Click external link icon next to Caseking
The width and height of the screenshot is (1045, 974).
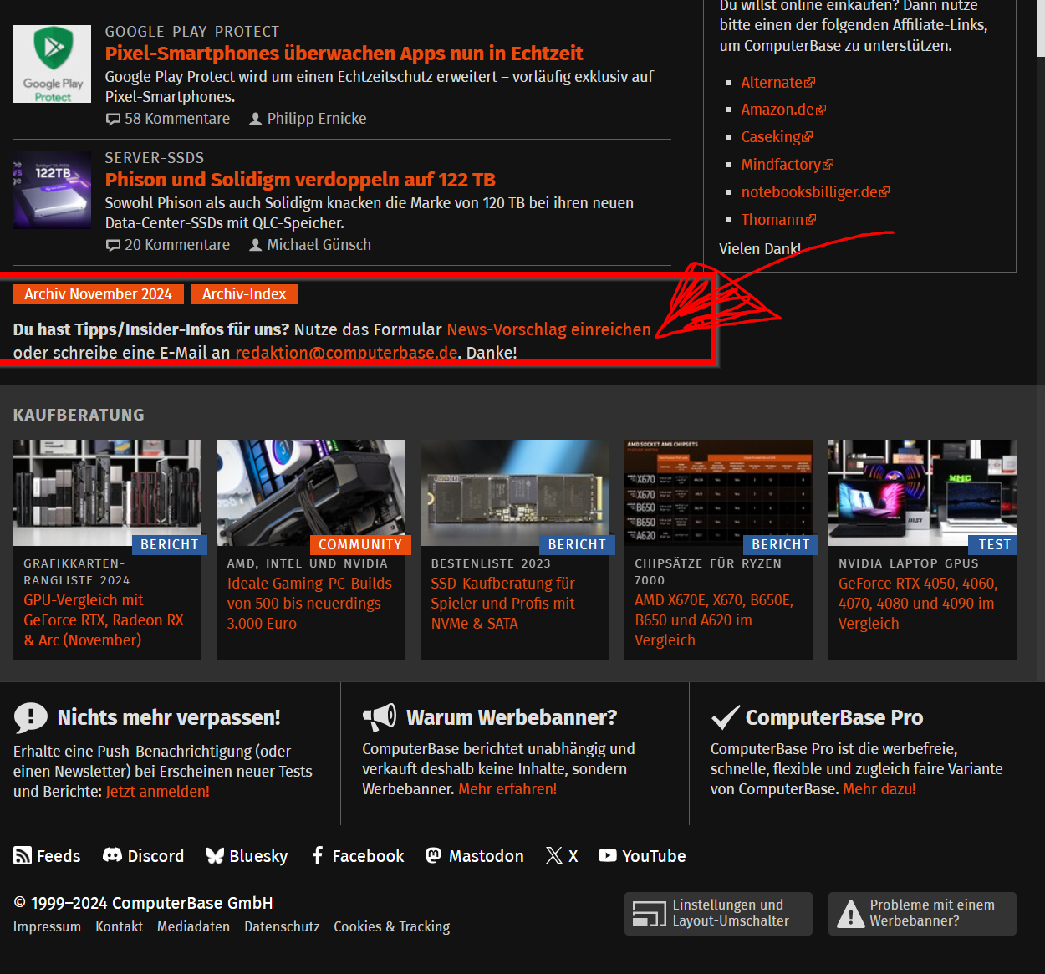tap(808, 137)
